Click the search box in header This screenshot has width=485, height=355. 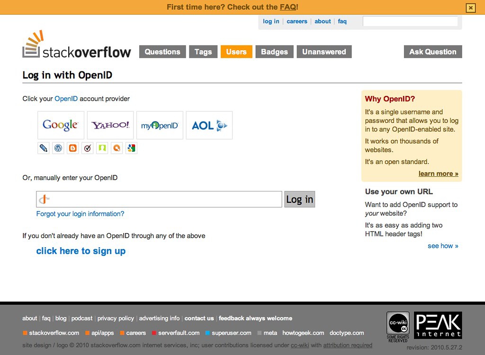tap(410, 21)
